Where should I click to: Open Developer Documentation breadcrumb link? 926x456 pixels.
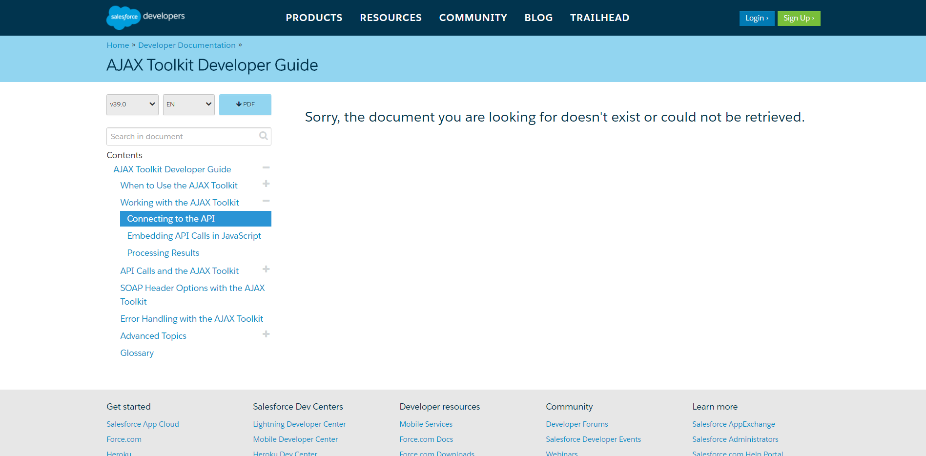[186, 45]
